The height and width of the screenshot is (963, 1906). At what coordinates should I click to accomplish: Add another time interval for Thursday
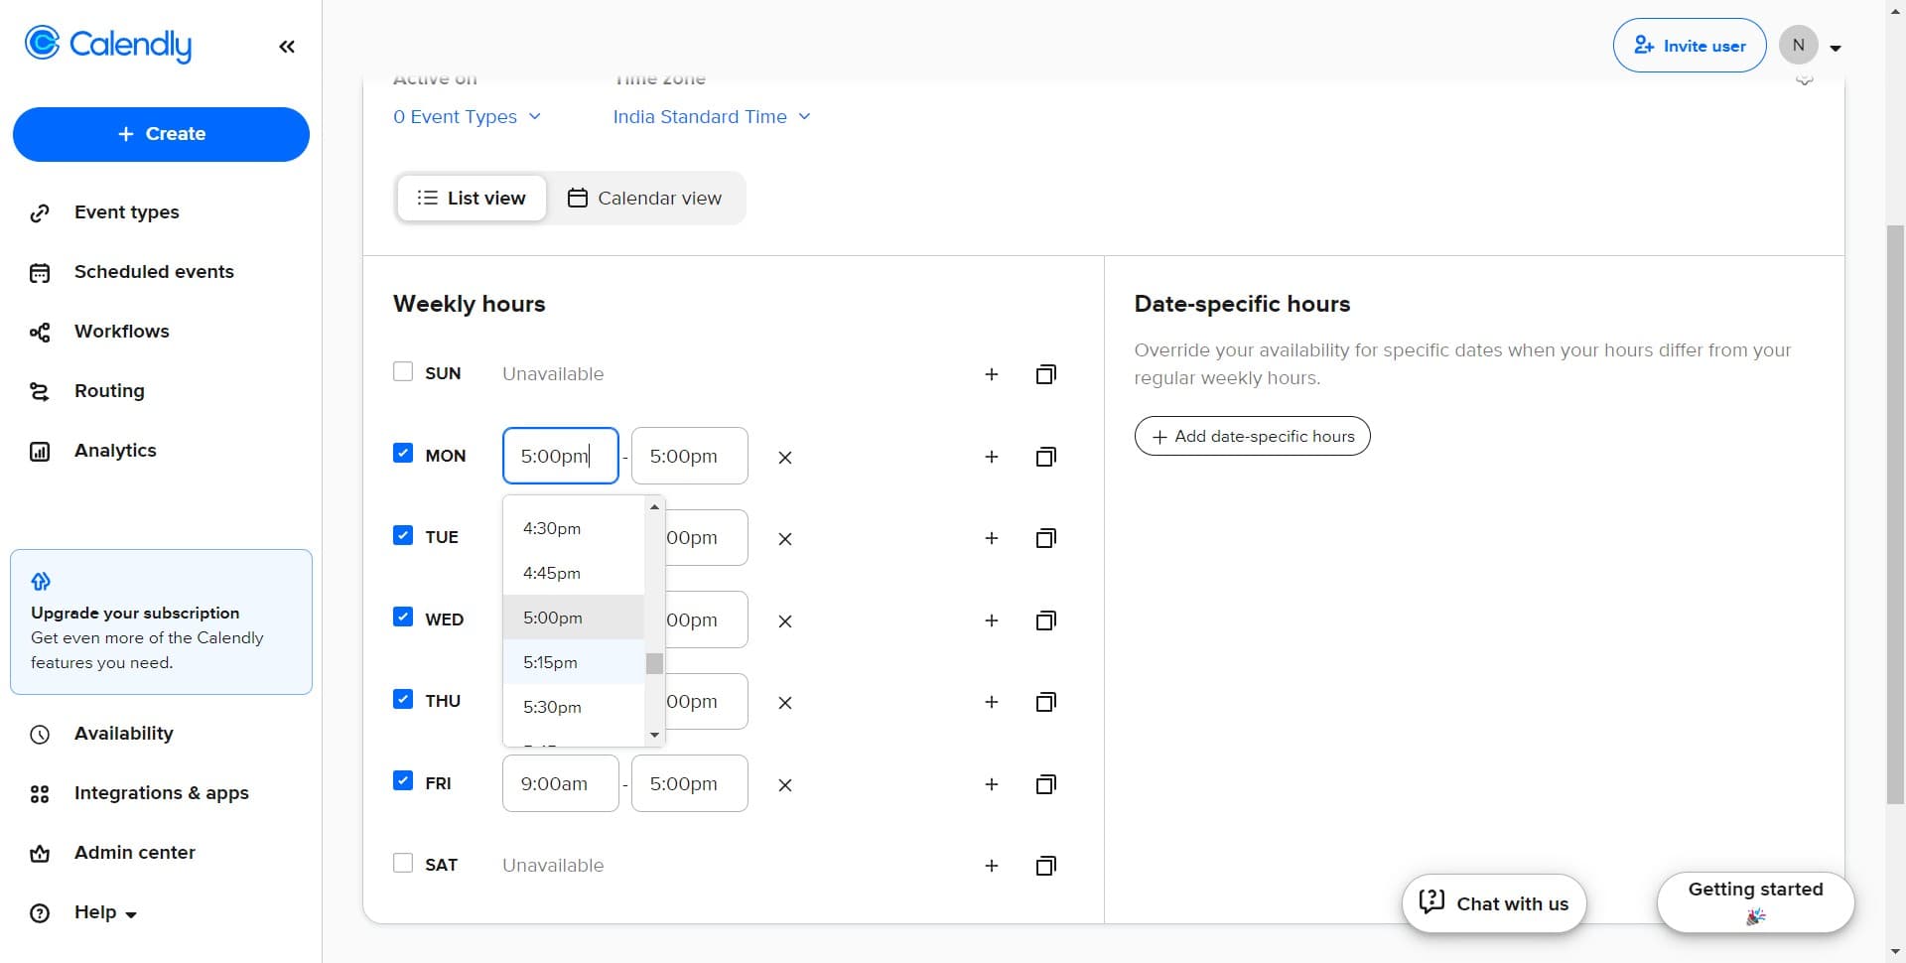(991, 702)
